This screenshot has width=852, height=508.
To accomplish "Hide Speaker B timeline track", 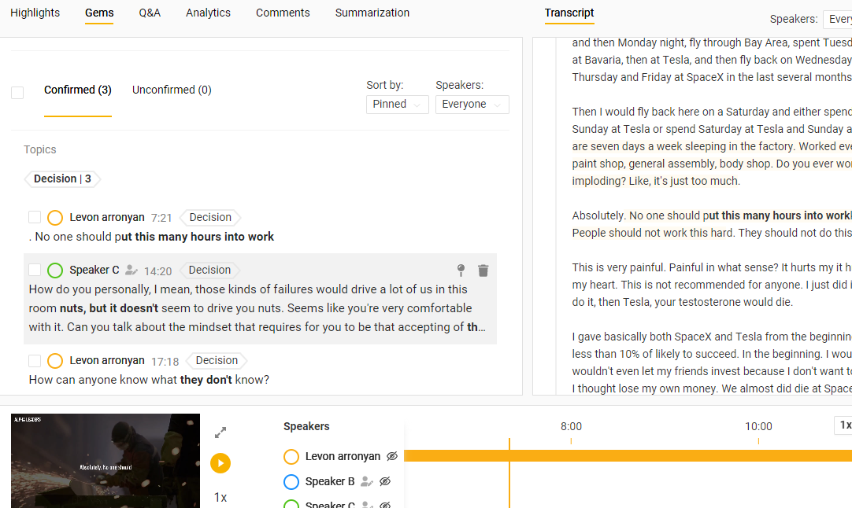I will tap(385, 481).
